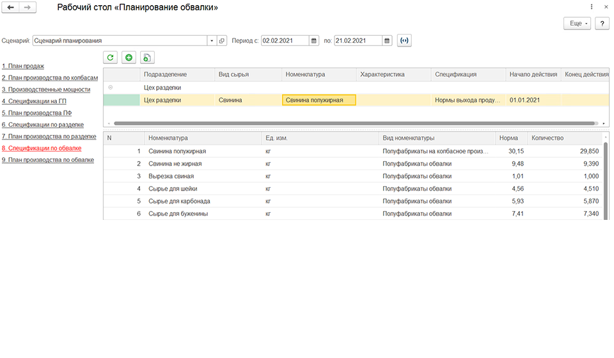
Task: Open 4. Спецификации на ГП
Action: [34, 102]
